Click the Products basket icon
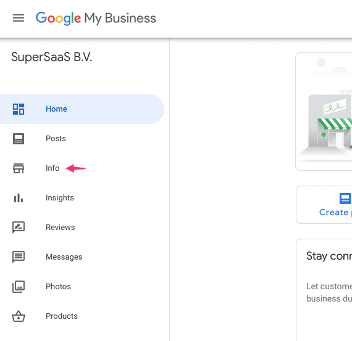 (x=19, y=316)
